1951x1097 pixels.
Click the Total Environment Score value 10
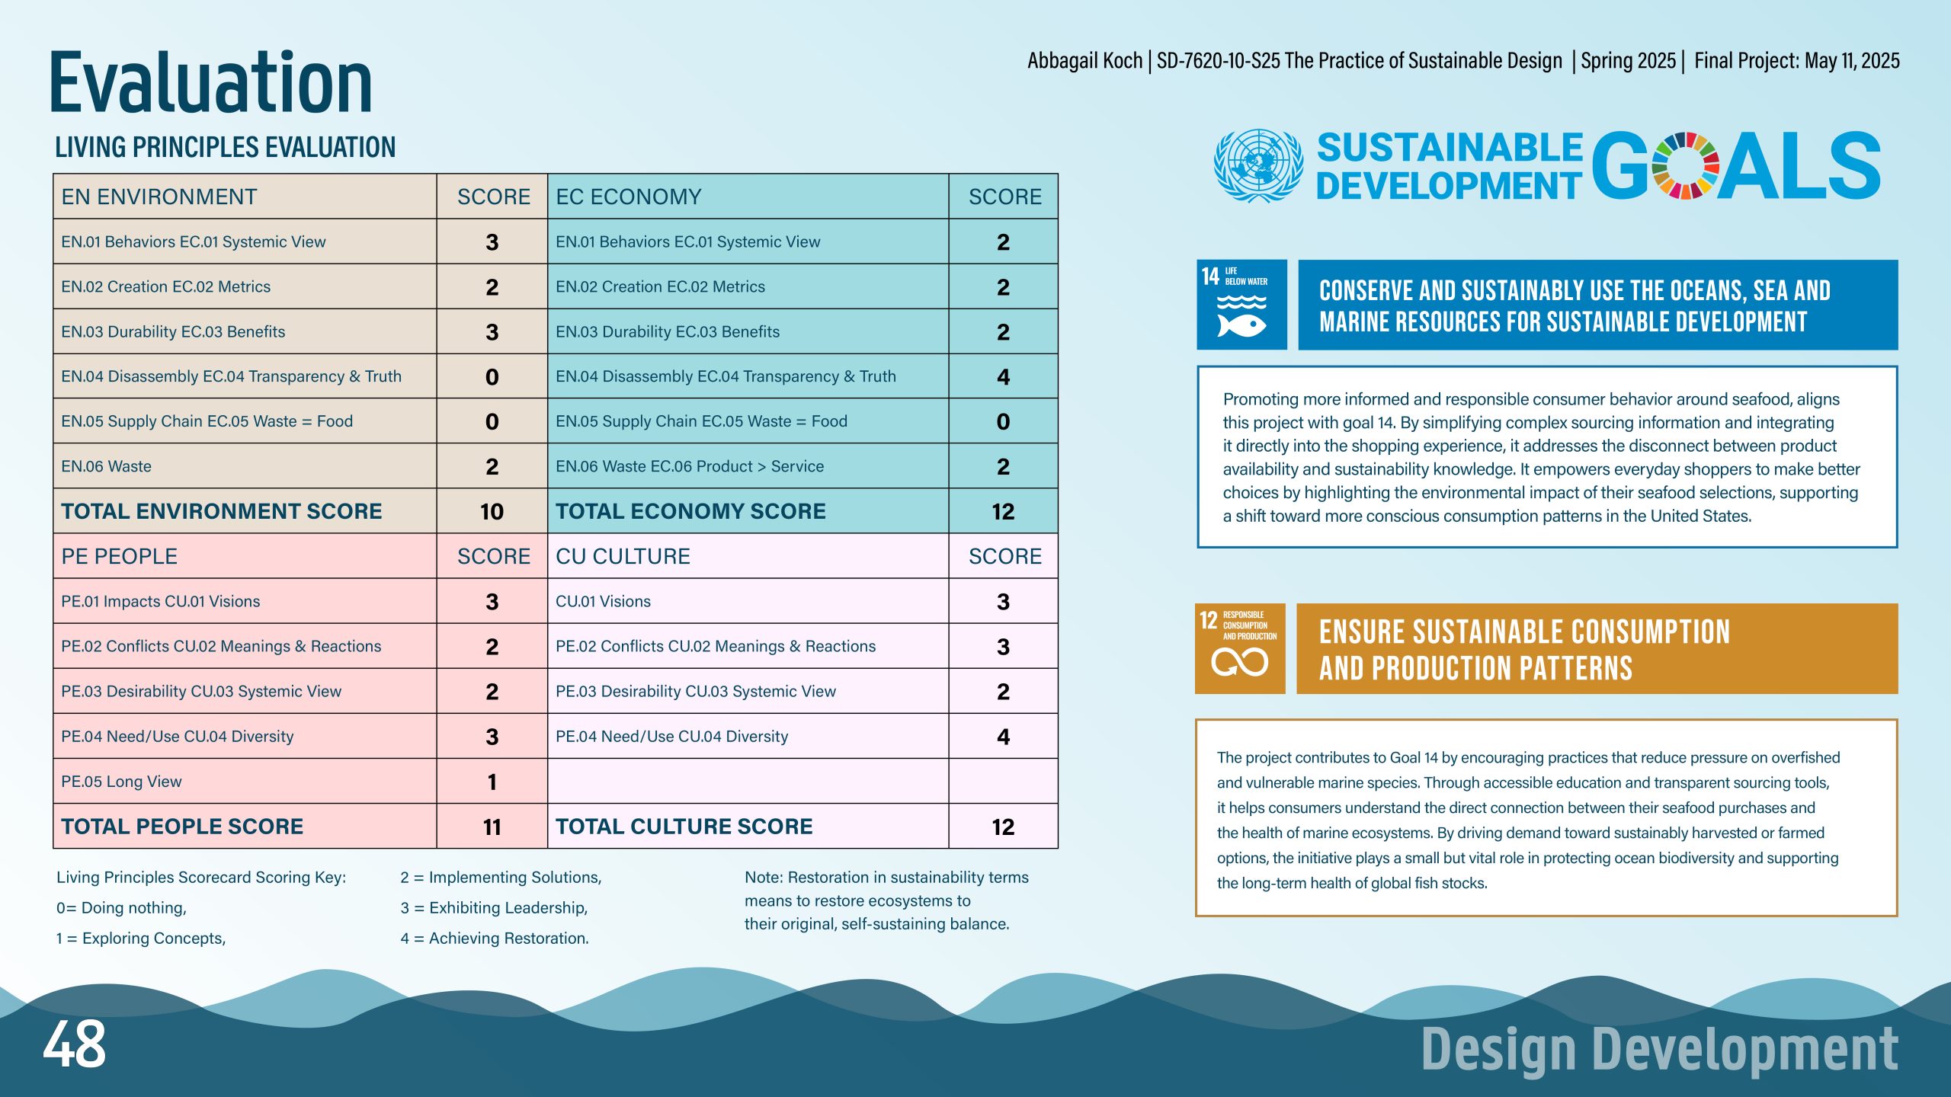click(492, 511)
